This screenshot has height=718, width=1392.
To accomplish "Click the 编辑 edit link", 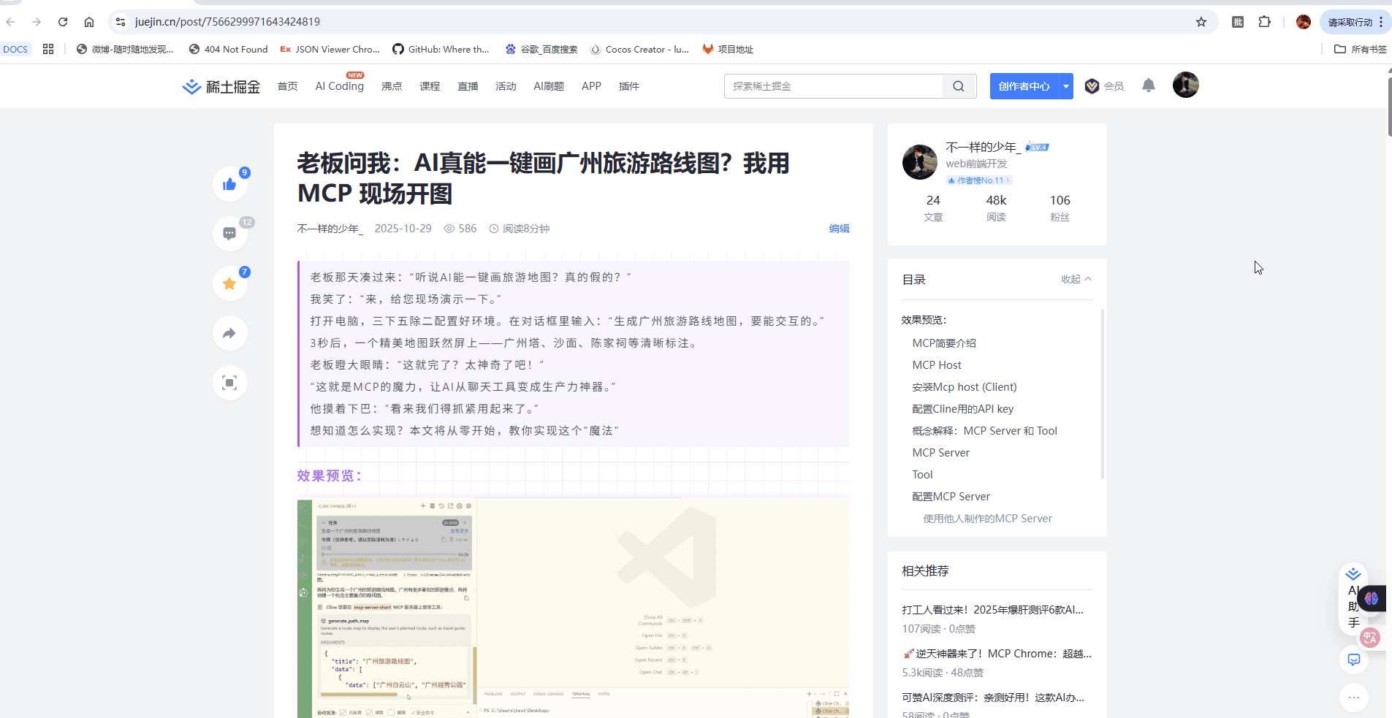I will click(840, 229).
